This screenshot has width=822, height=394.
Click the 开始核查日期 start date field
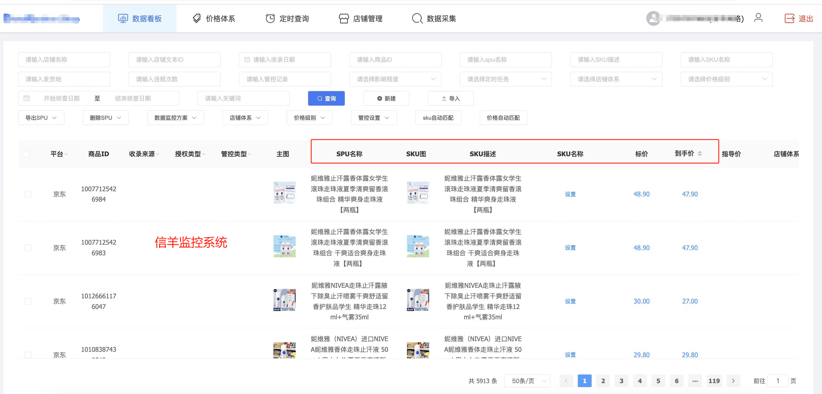point(62,98)
